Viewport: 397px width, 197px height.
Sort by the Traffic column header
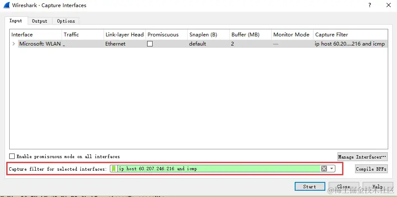pos(83,35)
